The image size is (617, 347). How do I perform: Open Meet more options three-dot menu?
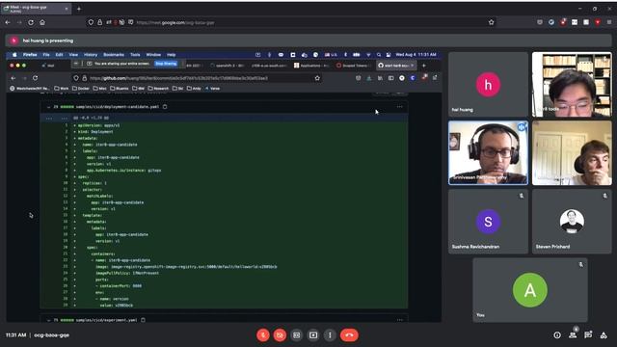(330, 335)
